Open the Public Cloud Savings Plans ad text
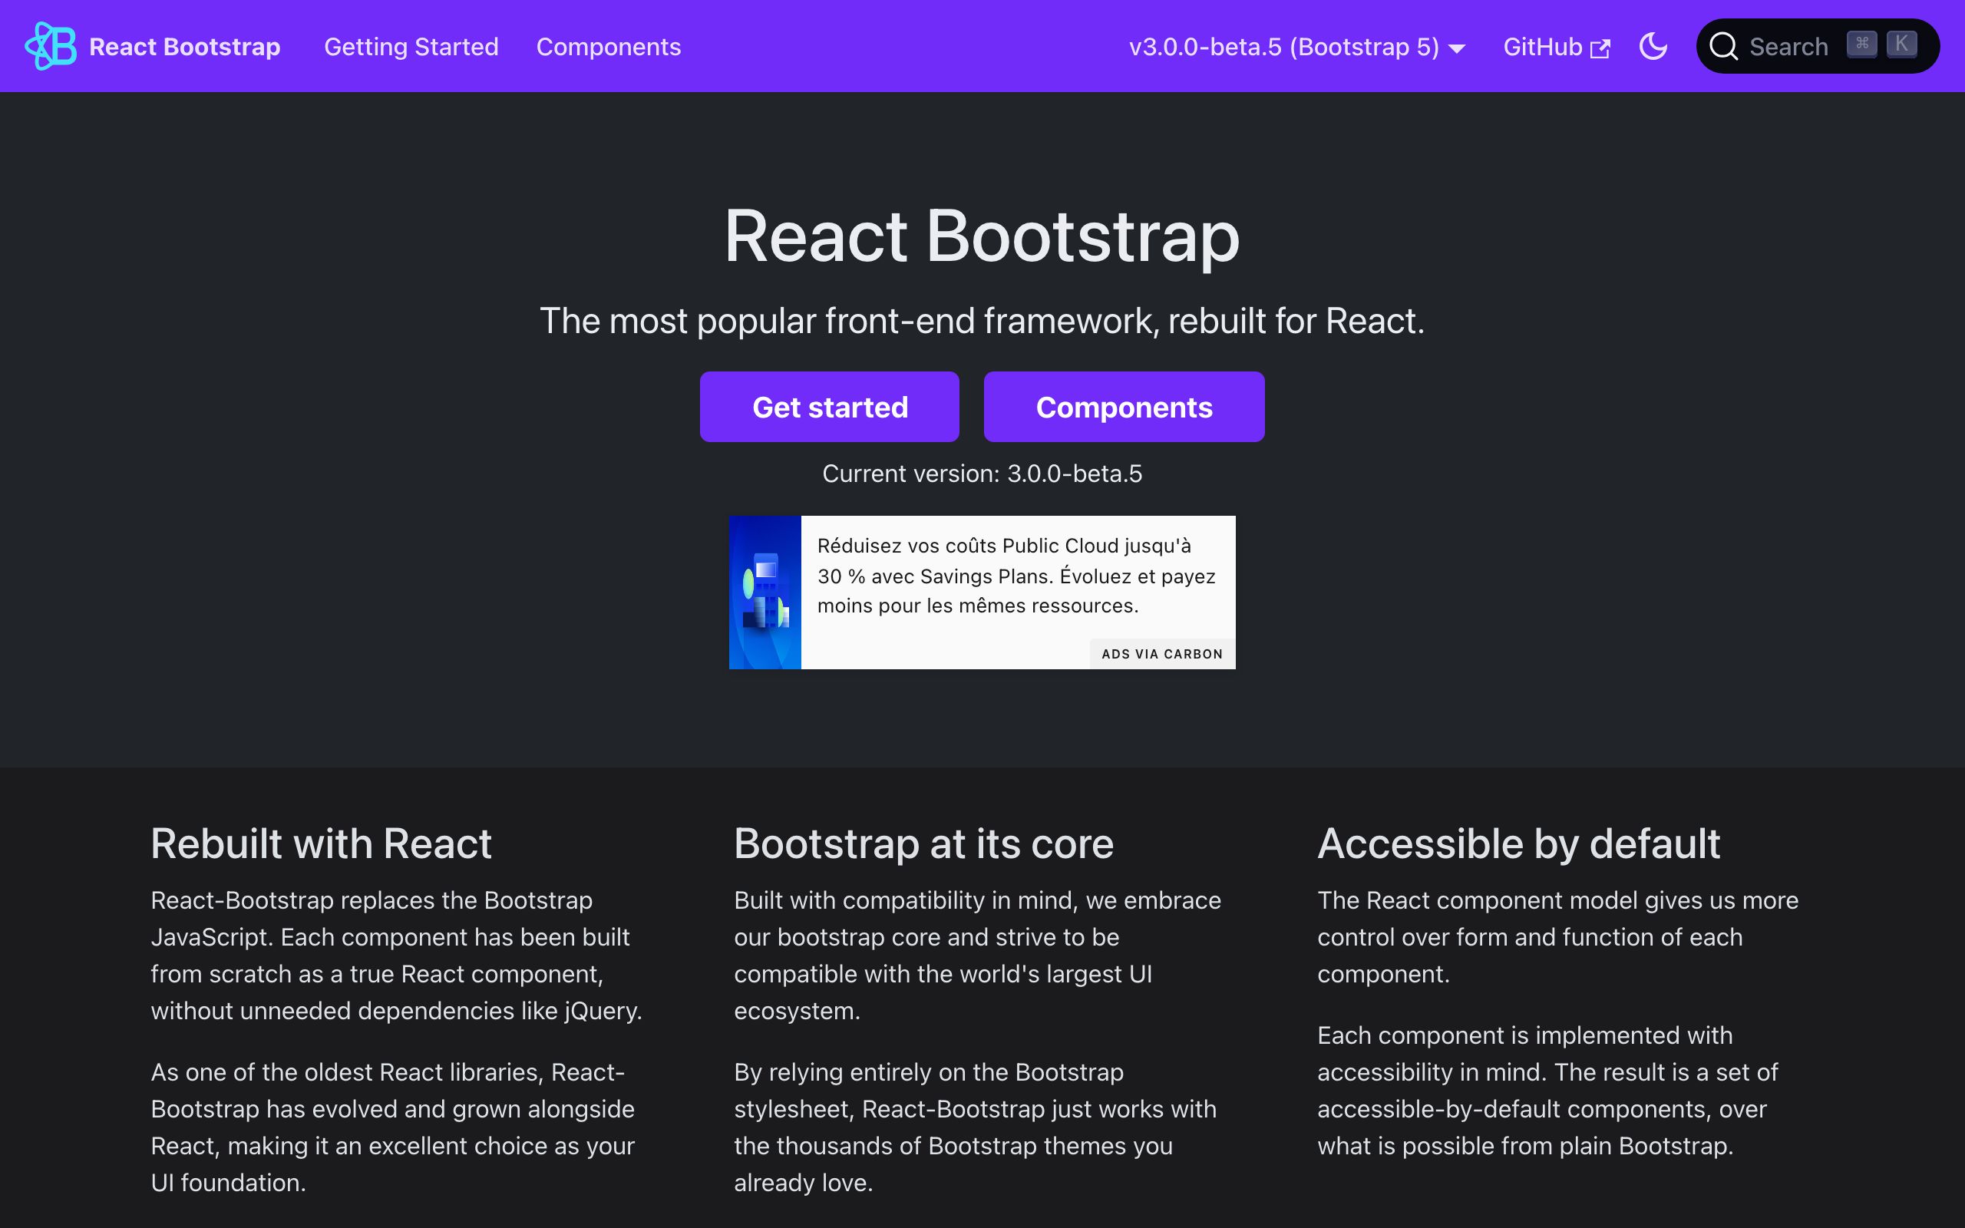 (x=1016, y=576)
